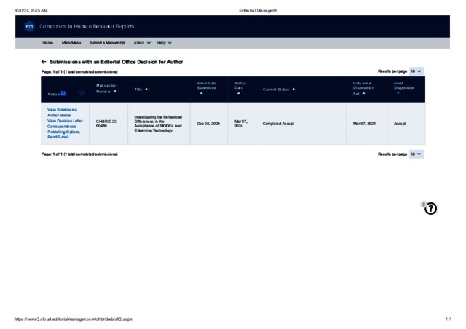Screen dimensions: 466x329
Task: Open Main Menu navigation item
Action: click(x=71, y=43)
